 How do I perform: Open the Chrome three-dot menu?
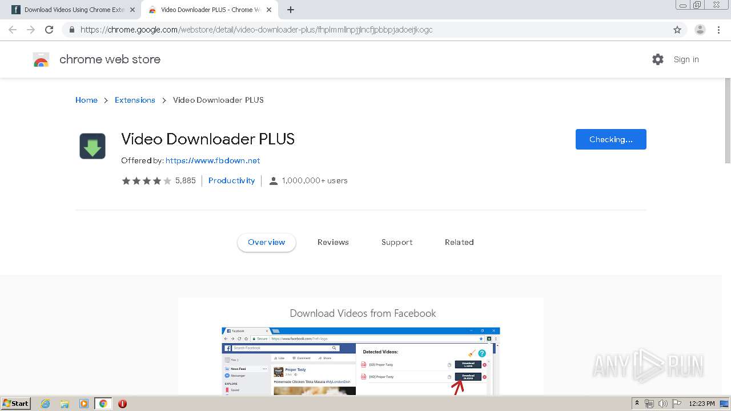[x=718, y=30]
